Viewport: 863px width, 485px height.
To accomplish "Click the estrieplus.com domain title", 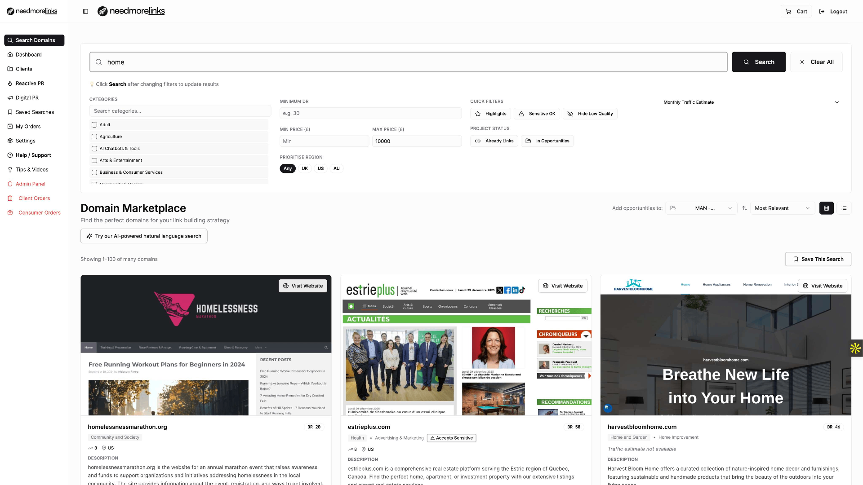I will point(369,427).
